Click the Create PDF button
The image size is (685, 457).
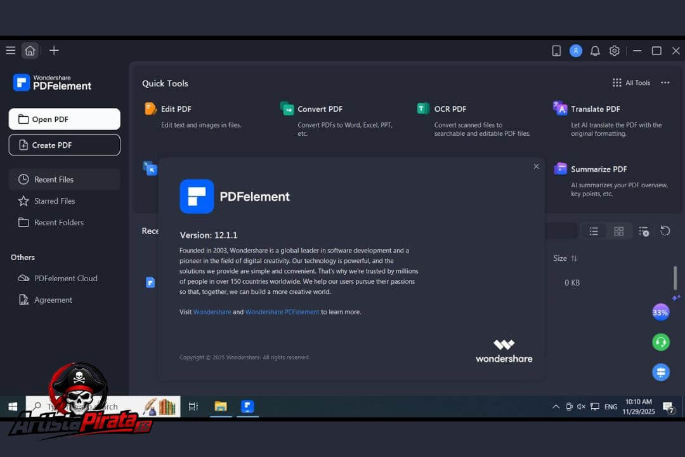coord(64,145)
